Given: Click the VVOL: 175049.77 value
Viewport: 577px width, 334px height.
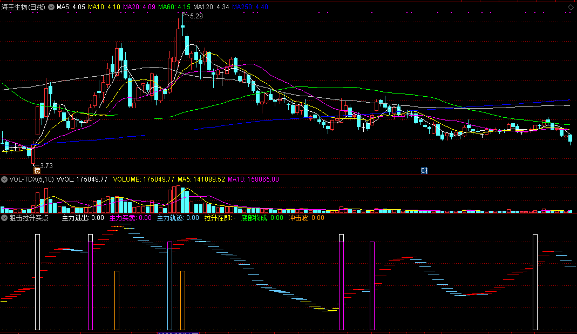Looking at the screenshot, I should (82, 179).
